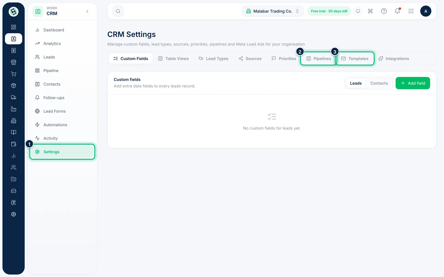Open the Templates tab
The image size is (444, 277).
(355, 58)
